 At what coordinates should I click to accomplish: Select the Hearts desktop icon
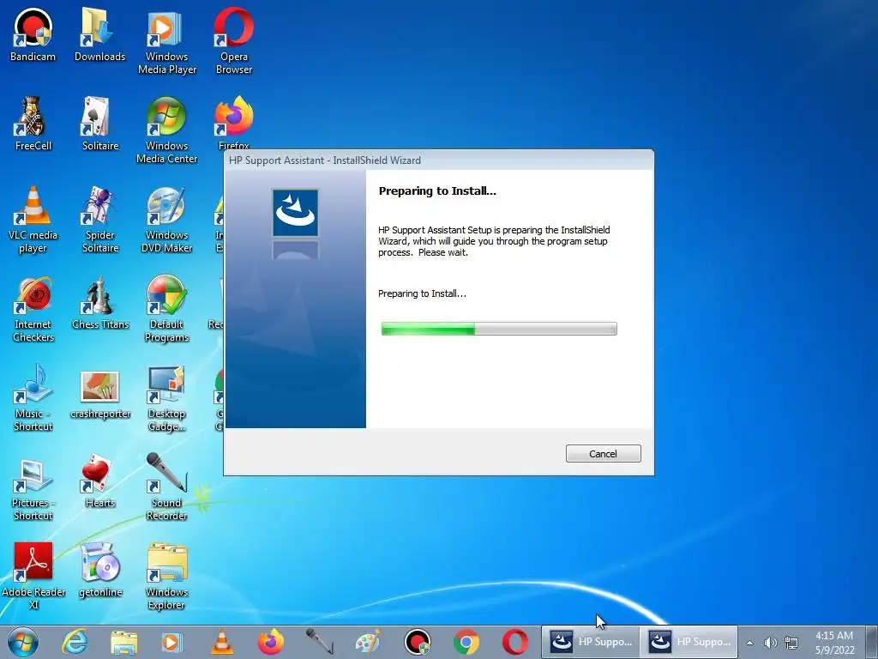99,481
